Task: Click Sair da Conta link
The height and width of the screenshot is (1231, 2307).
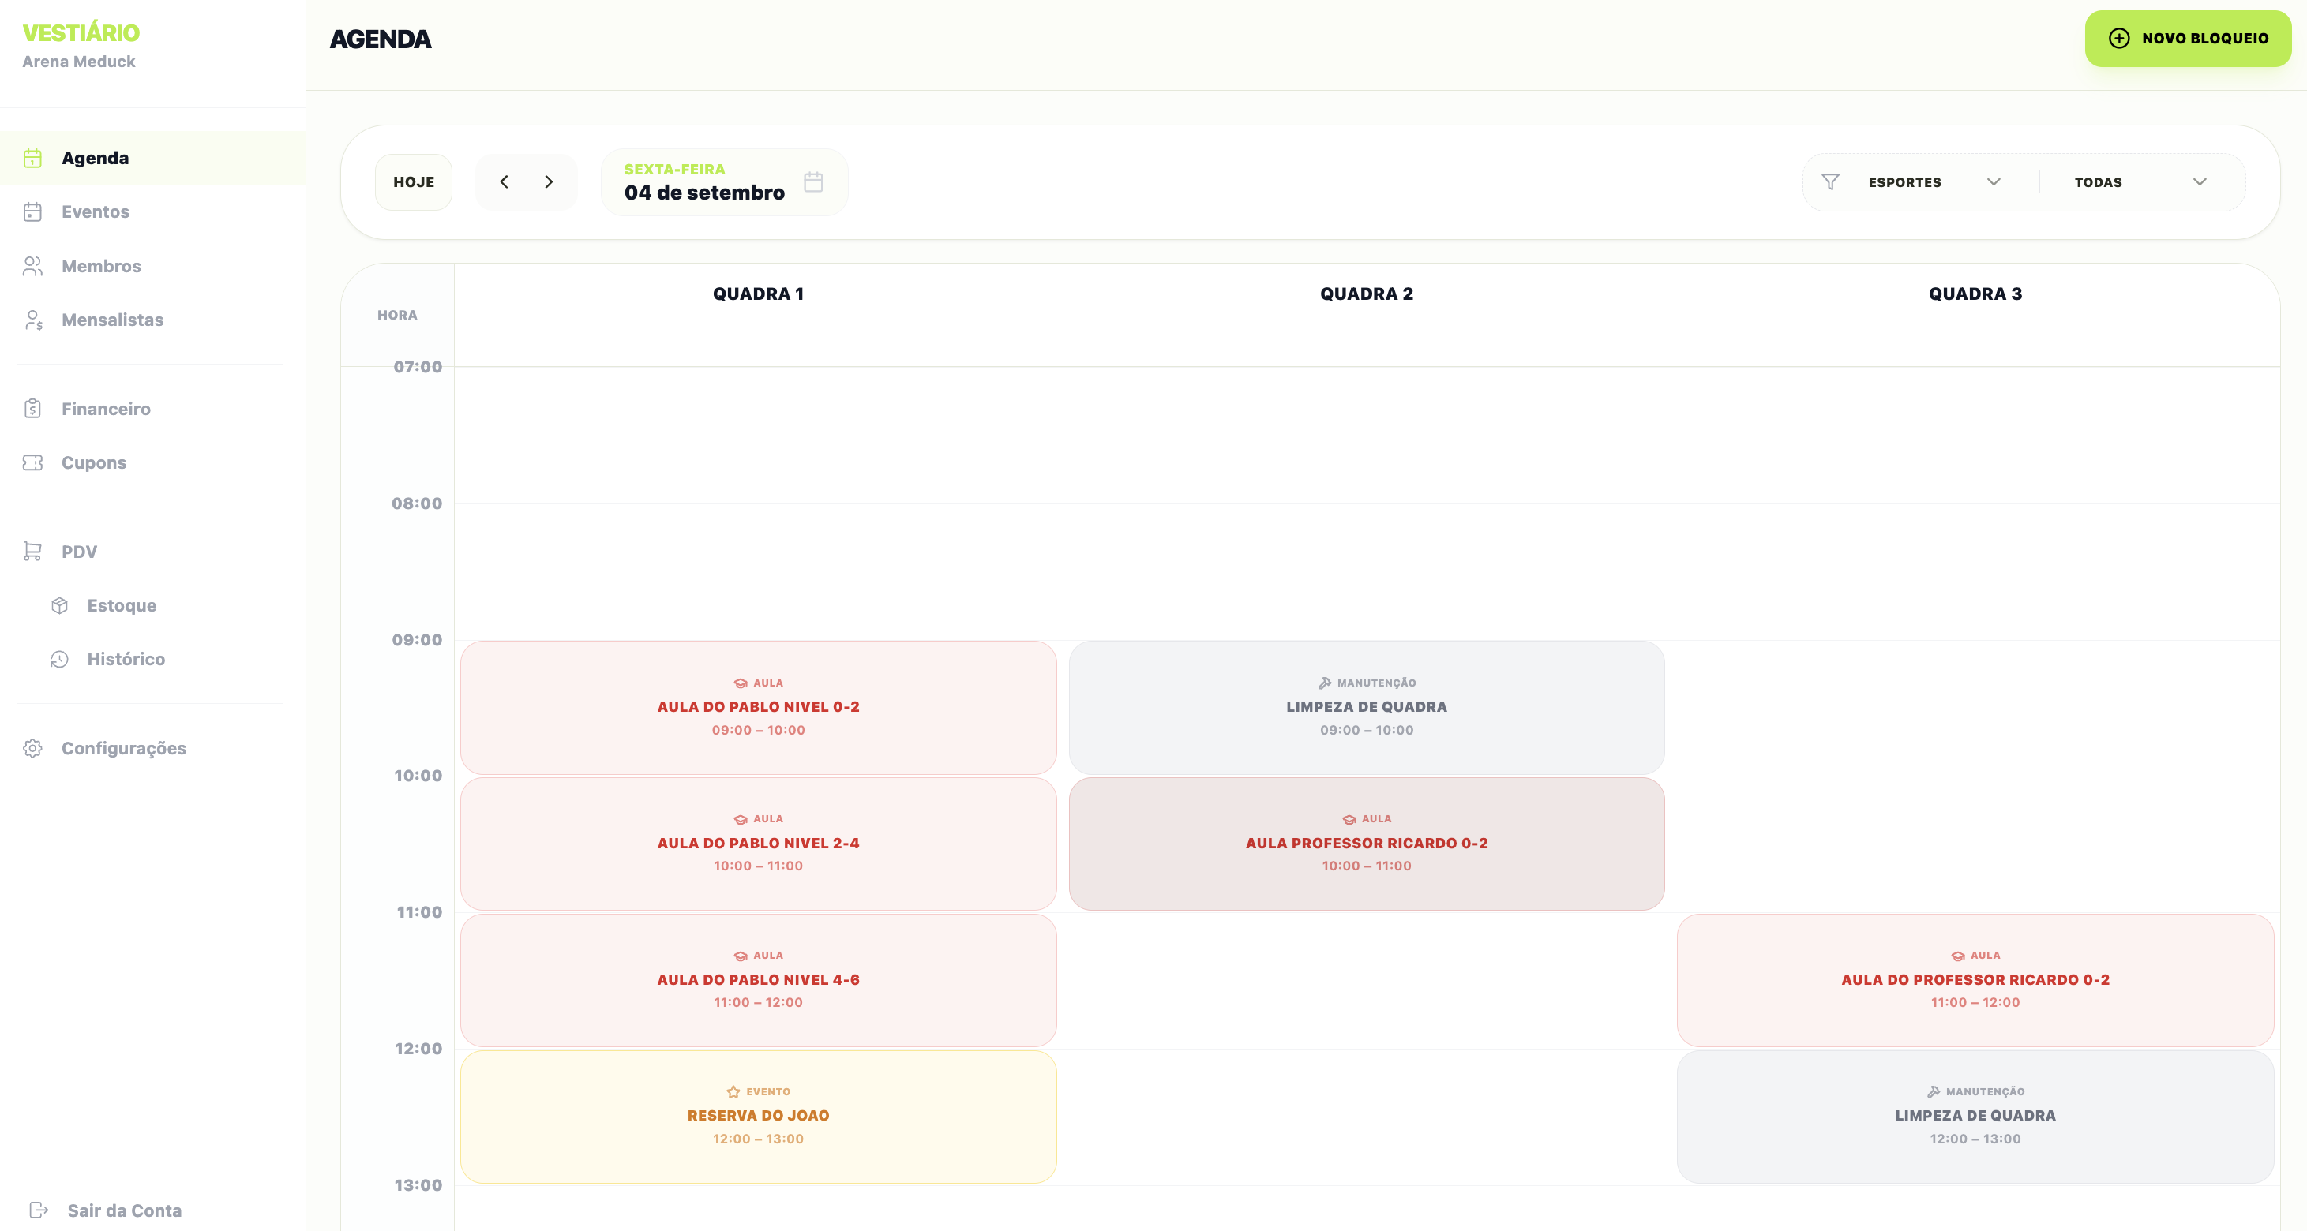Action: click(125, 1210)
